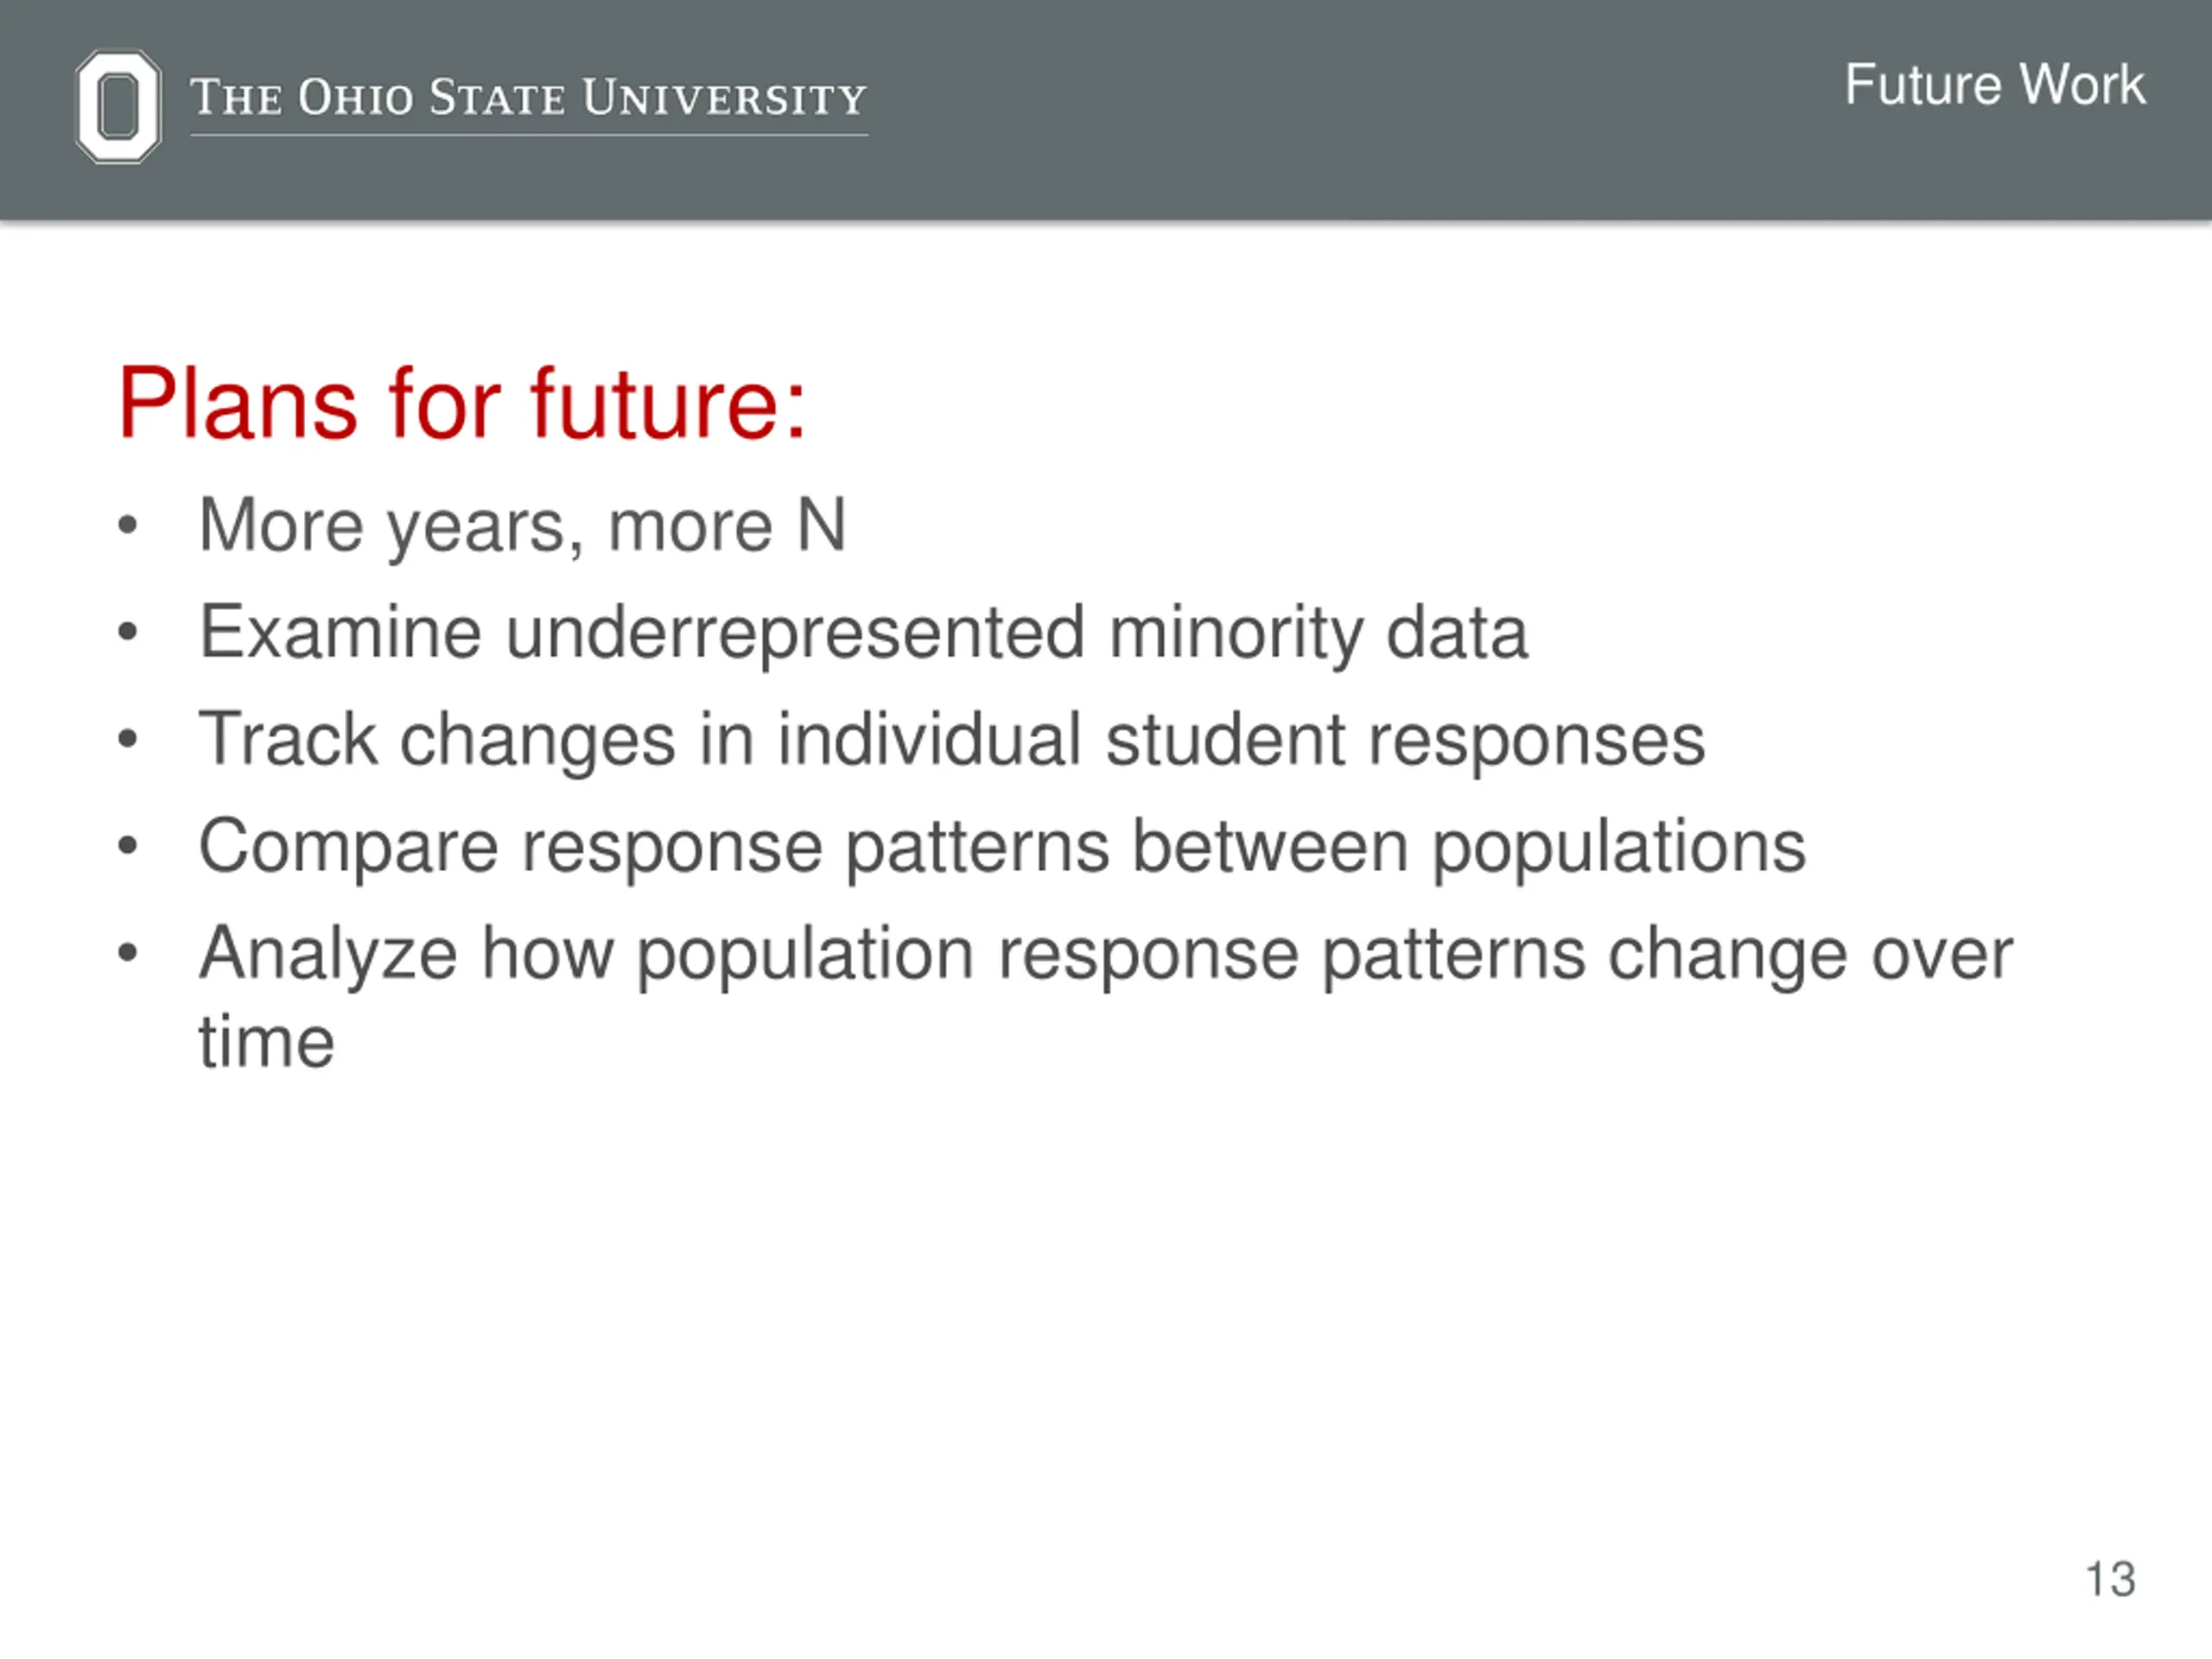Click the bullet dot before More years

tap(127, 525)
